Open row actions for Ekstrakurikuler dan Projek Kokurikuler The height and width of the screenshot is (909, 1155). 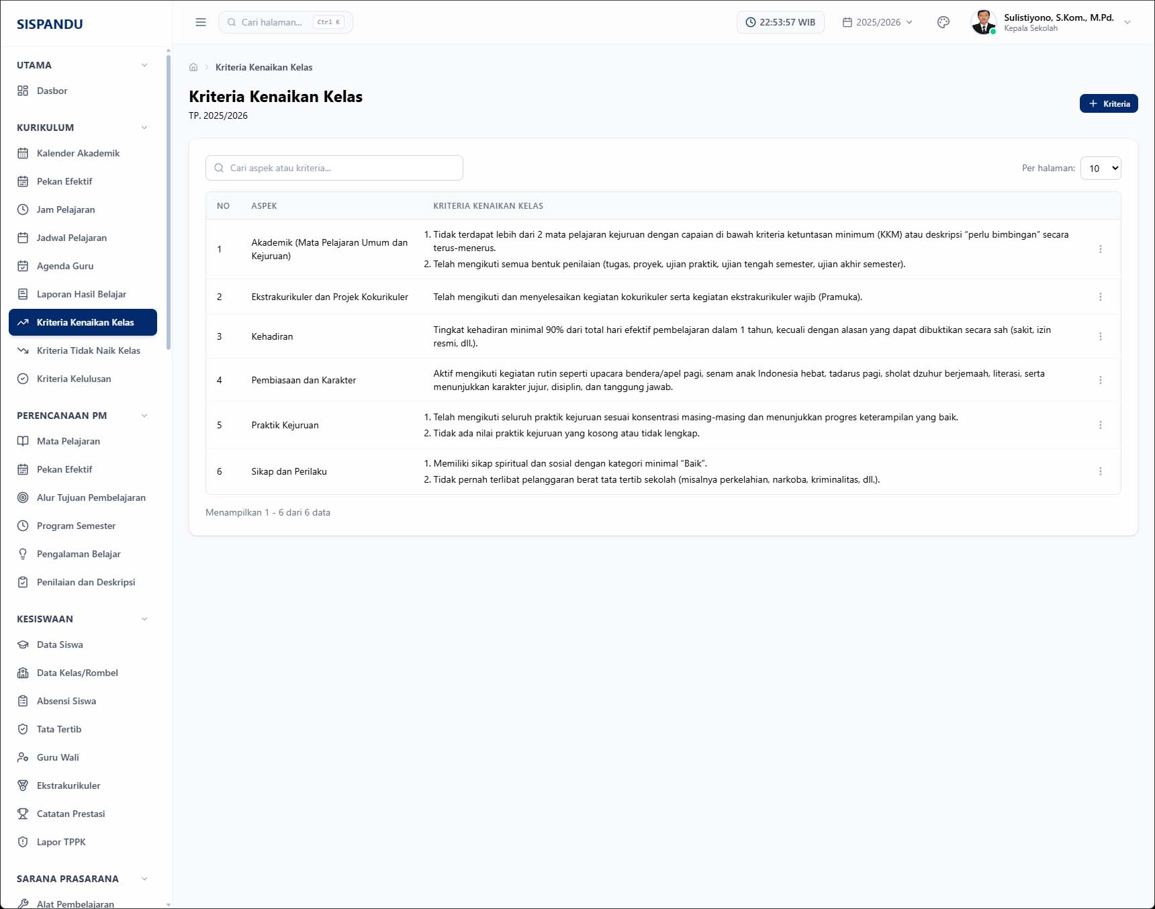(x=1100, y=297)
